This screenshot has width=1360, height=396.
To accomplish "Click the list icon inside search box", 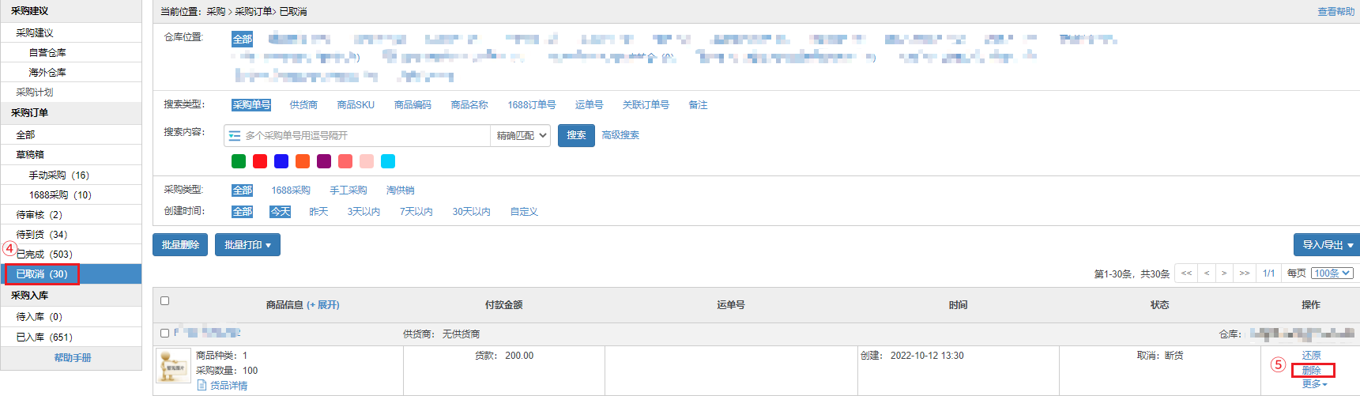I will 235,136.
